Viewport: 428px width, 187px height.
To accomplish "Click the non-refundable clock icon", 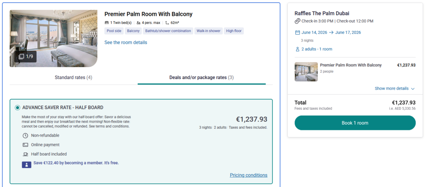I will click(25, 135).
